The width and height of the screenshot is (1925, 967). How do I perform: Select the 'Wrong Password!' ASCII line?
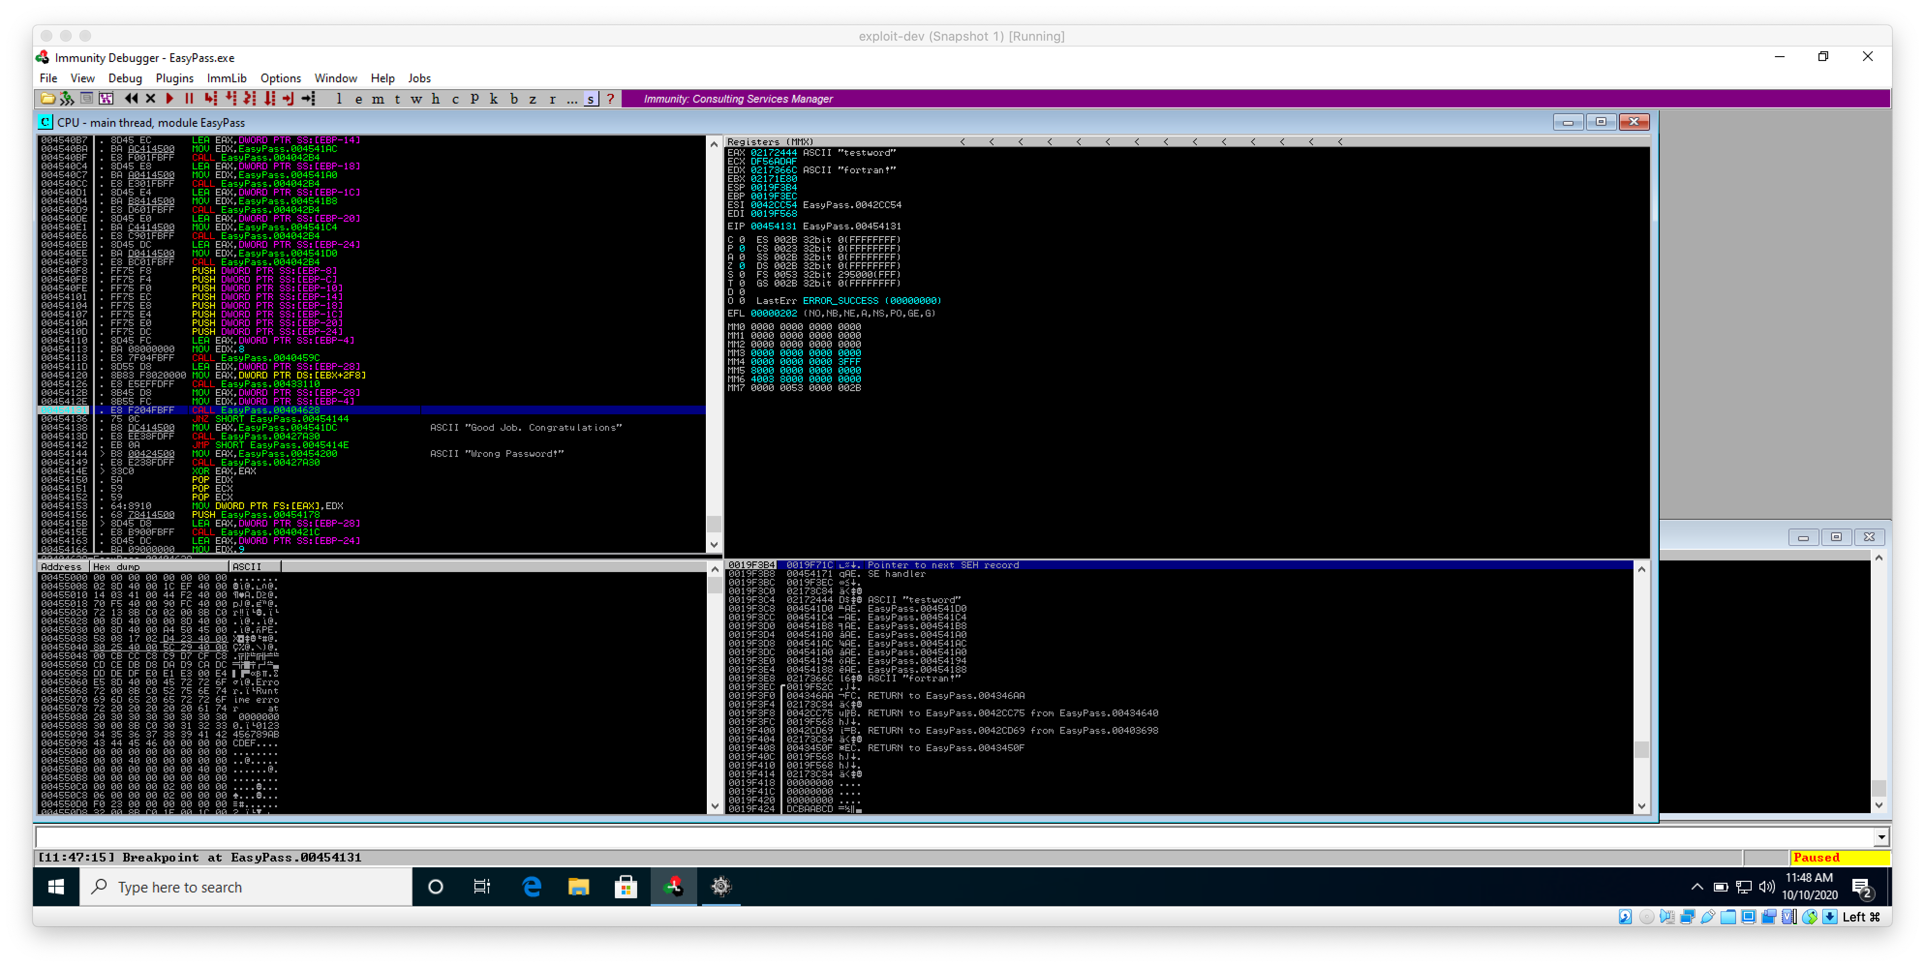[x=497, y=453]
